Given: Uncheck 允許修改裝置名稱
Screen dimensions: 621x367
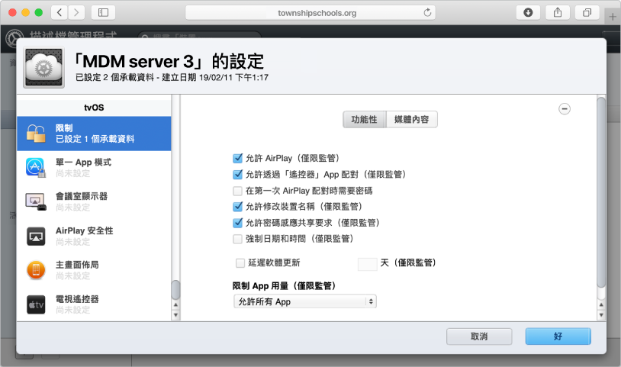Looking at the screenshot, I should (x=237, y=207).
